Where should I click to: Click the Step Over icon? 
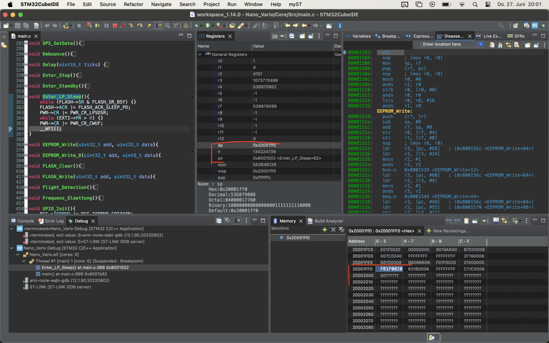(x=140, y=25)
